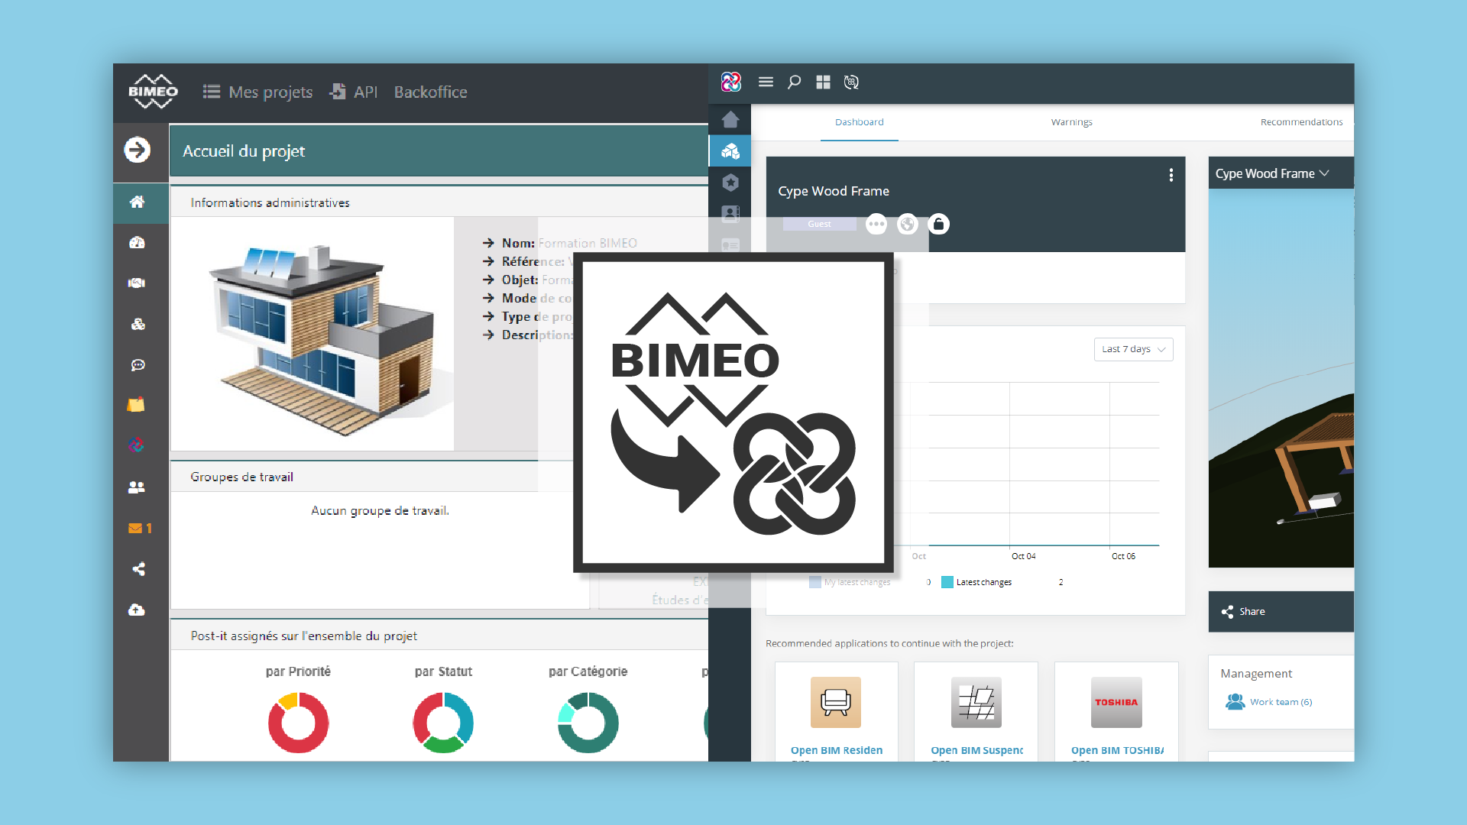The image size is (1467, 825).
Task: Open the Backoffice menu item
Action: point(430,92)
